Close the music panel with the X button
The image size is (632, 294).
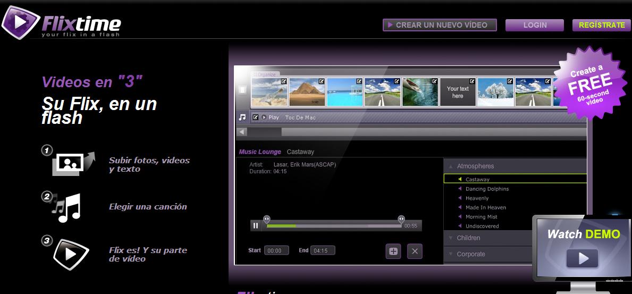tap(415, 251)
